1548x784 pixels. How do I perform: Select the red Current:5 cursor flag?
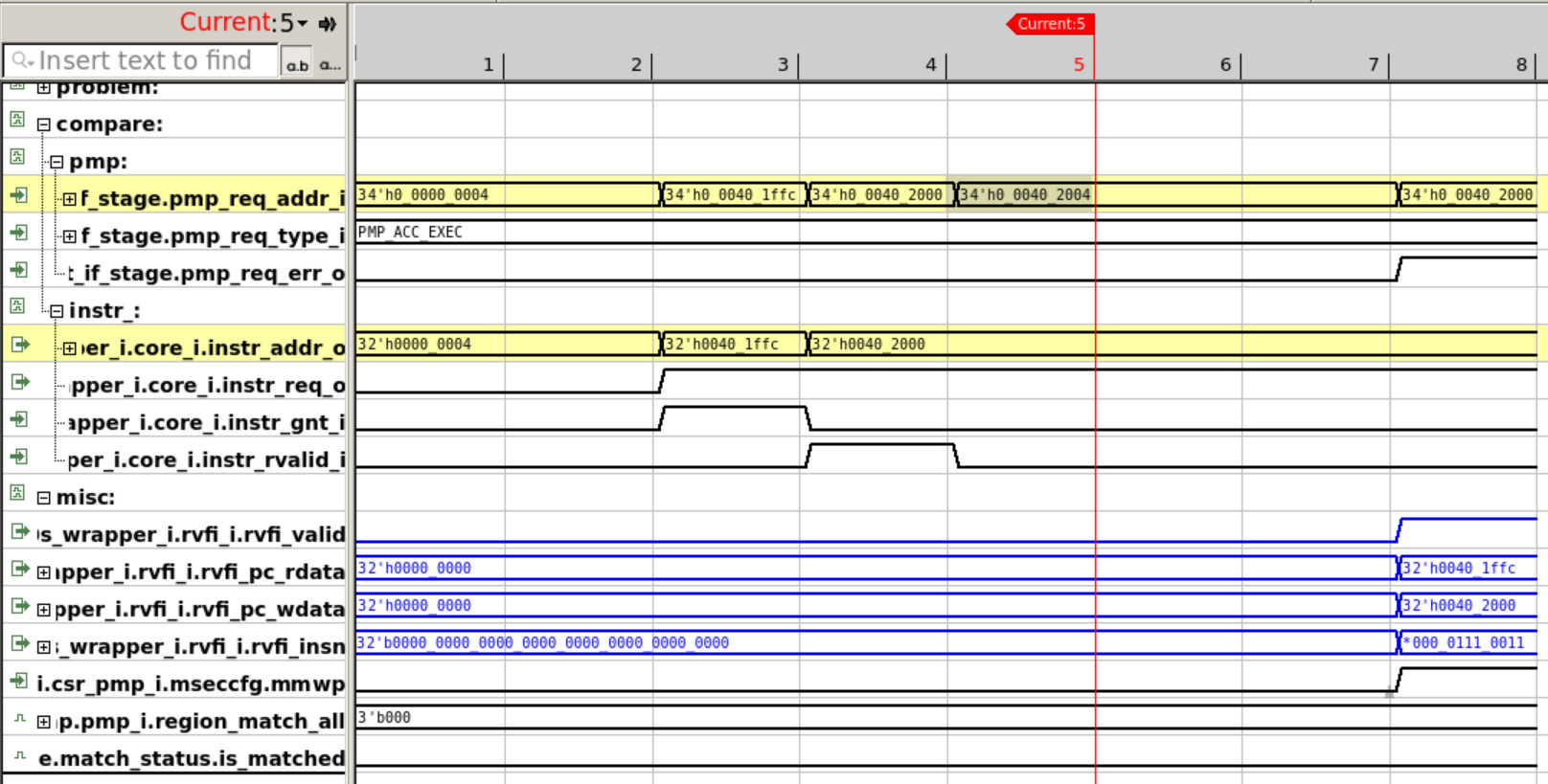point(1050,24)
